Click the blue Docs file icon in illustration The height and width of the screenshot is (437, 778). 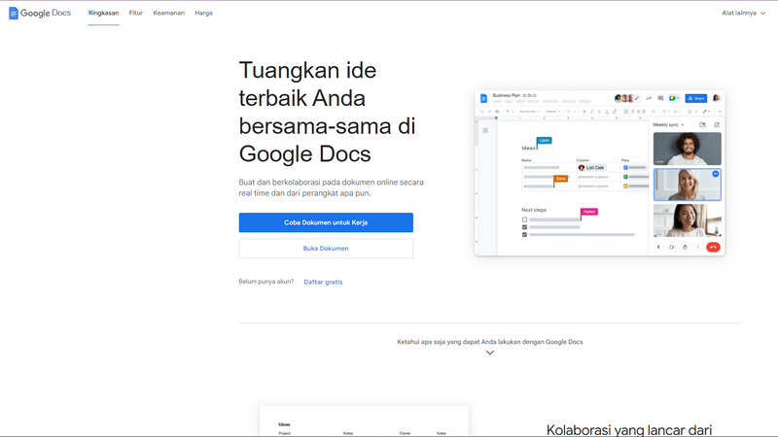(x=483, y=99)
